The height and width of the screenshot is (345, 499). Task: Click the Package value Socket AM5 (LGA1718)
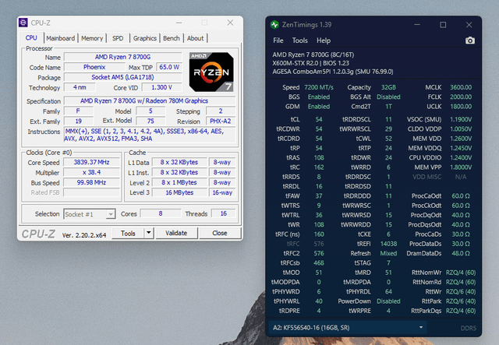(x=123, y=77)
